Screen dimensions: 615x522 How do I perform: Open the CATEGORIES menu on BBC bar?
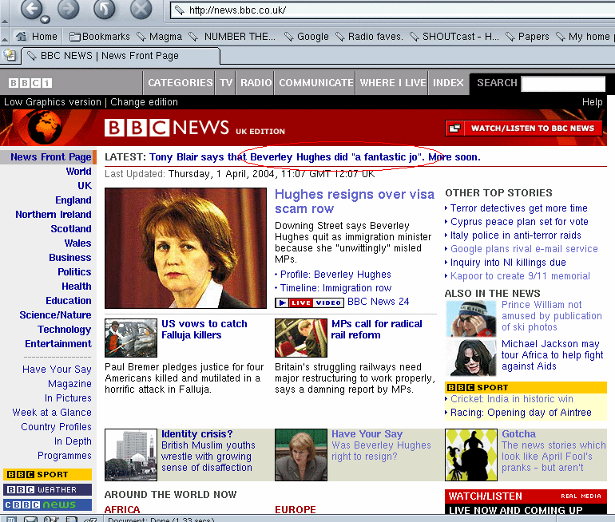point(180,83)
